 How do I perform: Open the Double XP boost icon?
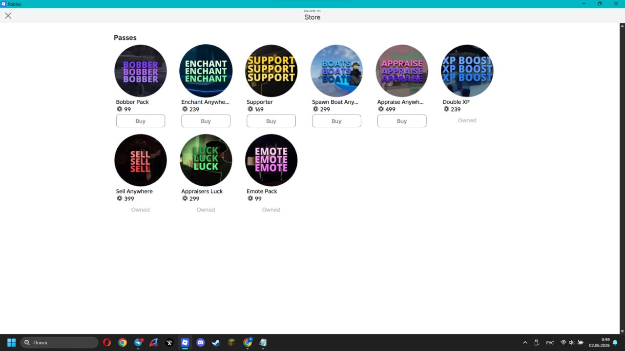(x=467, y=71)
